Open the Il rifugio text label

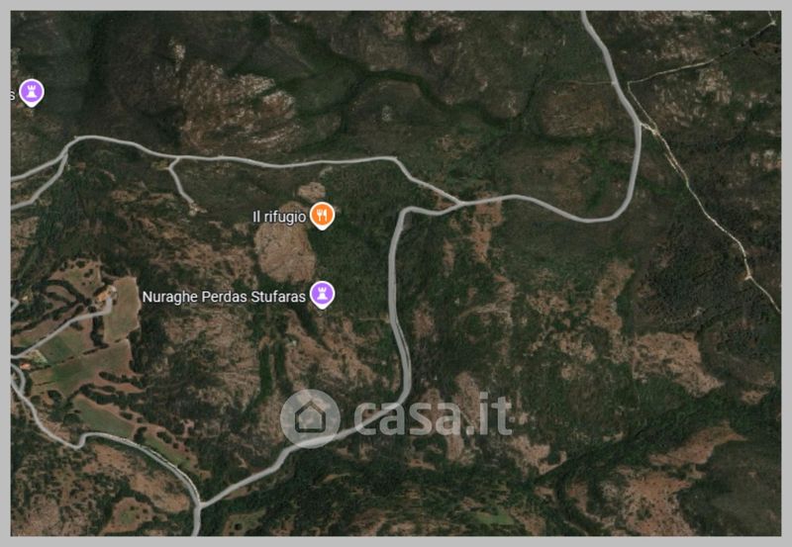pyautogui.click(x=279, y=217)
